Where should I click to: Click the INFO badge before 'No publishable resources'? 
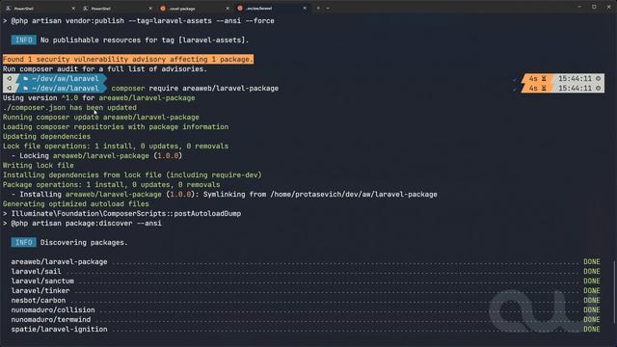(23, 40)
